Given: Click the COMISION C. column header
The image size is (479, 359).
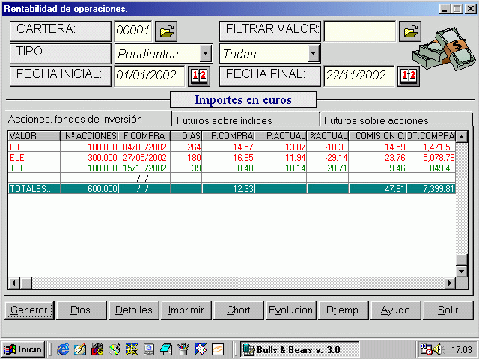Looking at the screenshot, I should (x=377, y=136).
